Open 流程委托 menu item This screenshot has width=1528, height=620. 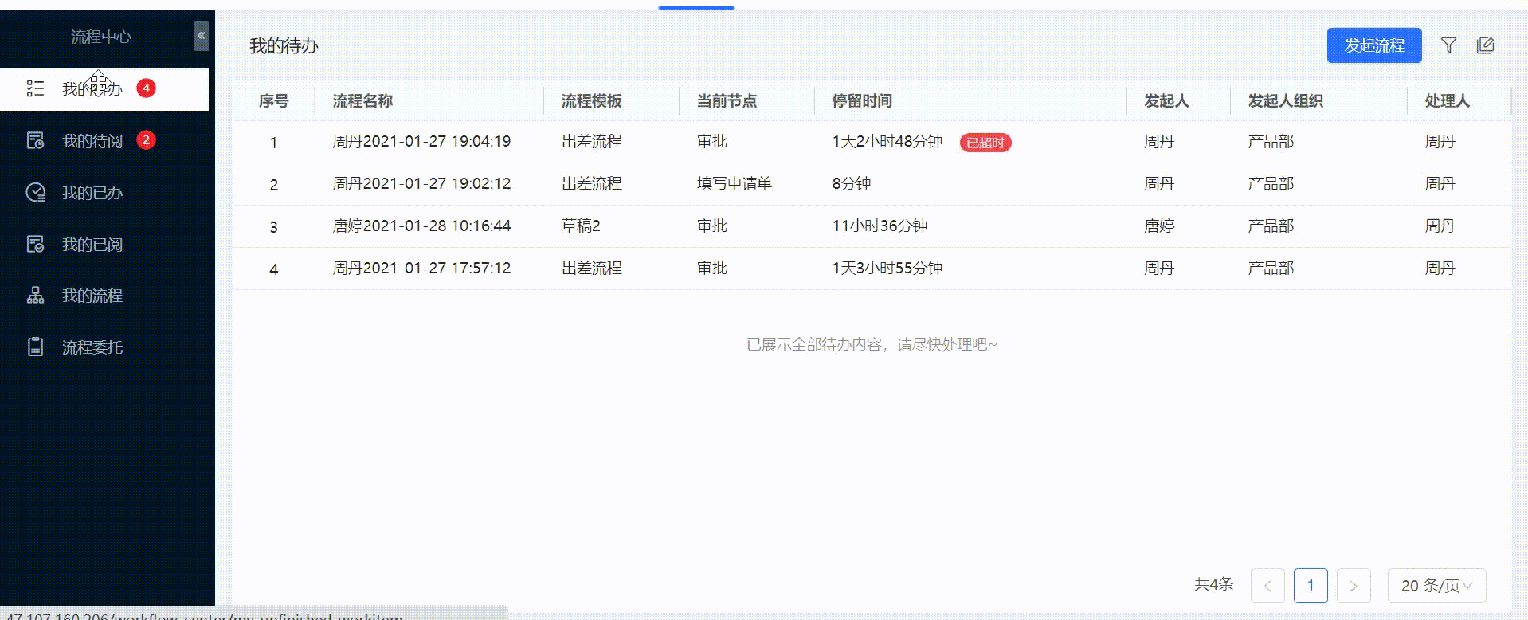coord(104,347)
